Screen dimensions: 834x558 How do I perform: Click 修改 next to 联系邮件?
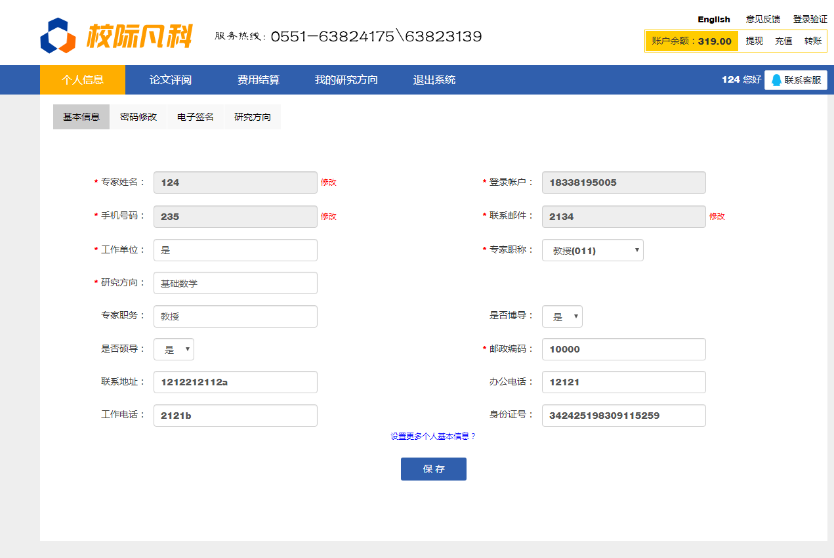click(717, 217)
